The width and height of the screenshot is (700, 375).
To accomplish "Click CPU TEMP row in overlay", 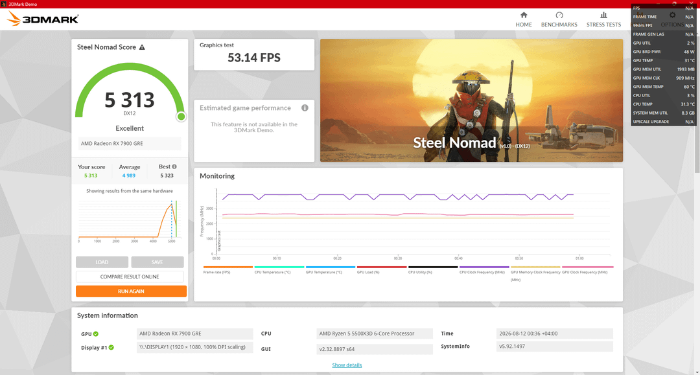I will [664, 104].
